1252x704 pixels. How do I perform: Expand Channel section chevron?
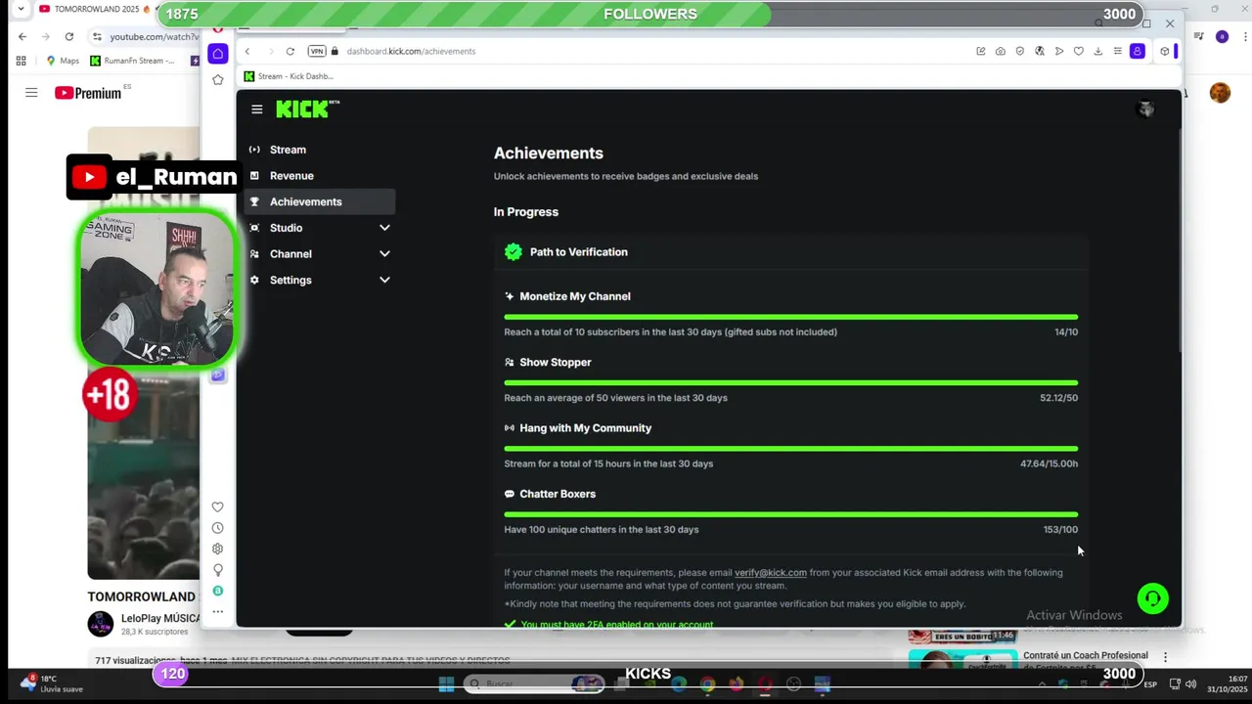pyautogui.click(x=384, y=253)
